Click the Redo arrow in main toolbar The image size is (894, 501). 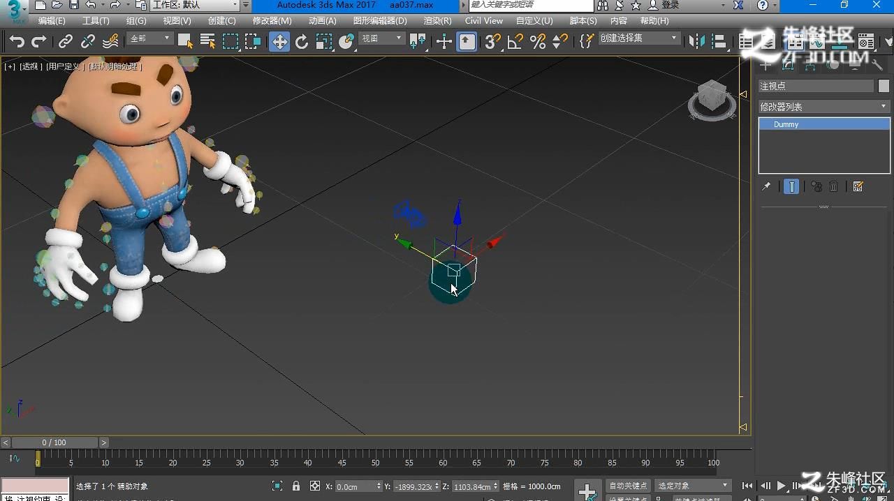click(39, 42)
